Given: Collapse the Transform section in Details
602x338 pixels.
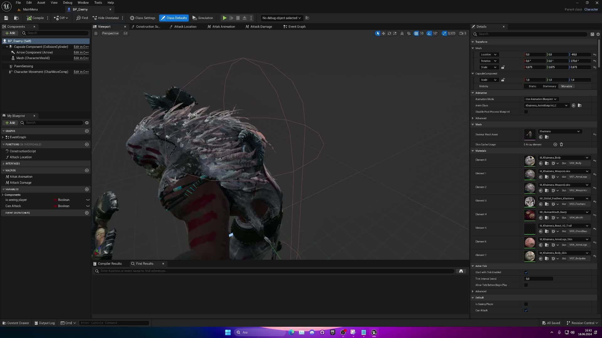Looking at the screenshot, I should (x=473, y=42).
